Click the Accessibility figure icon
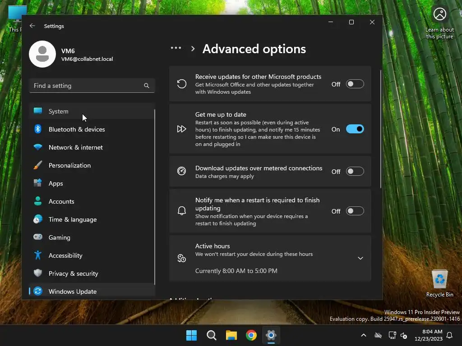The width and height of the screenshot is (462, 346). [x=38, y=255]
